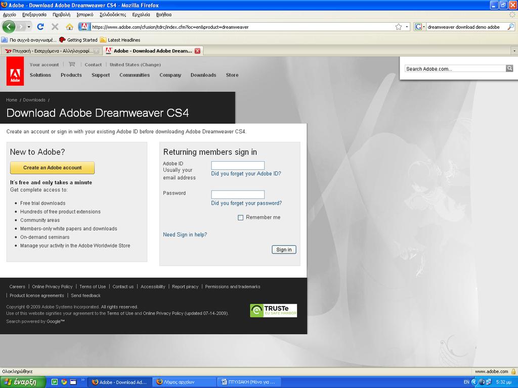
Task: Change region via United States (Change)
Action: click(x=135, y=65)
